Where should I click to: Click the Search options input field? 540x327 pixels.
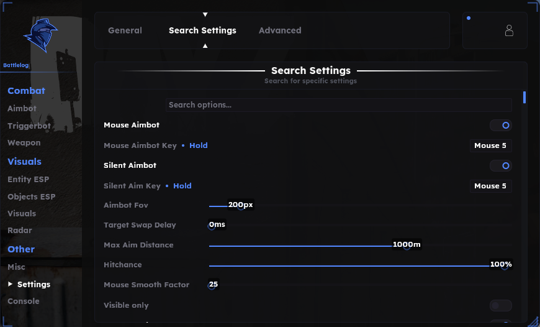[338, 105]
